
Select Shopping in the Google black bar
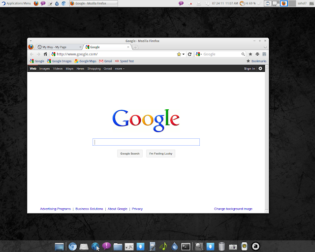[94, 69]
